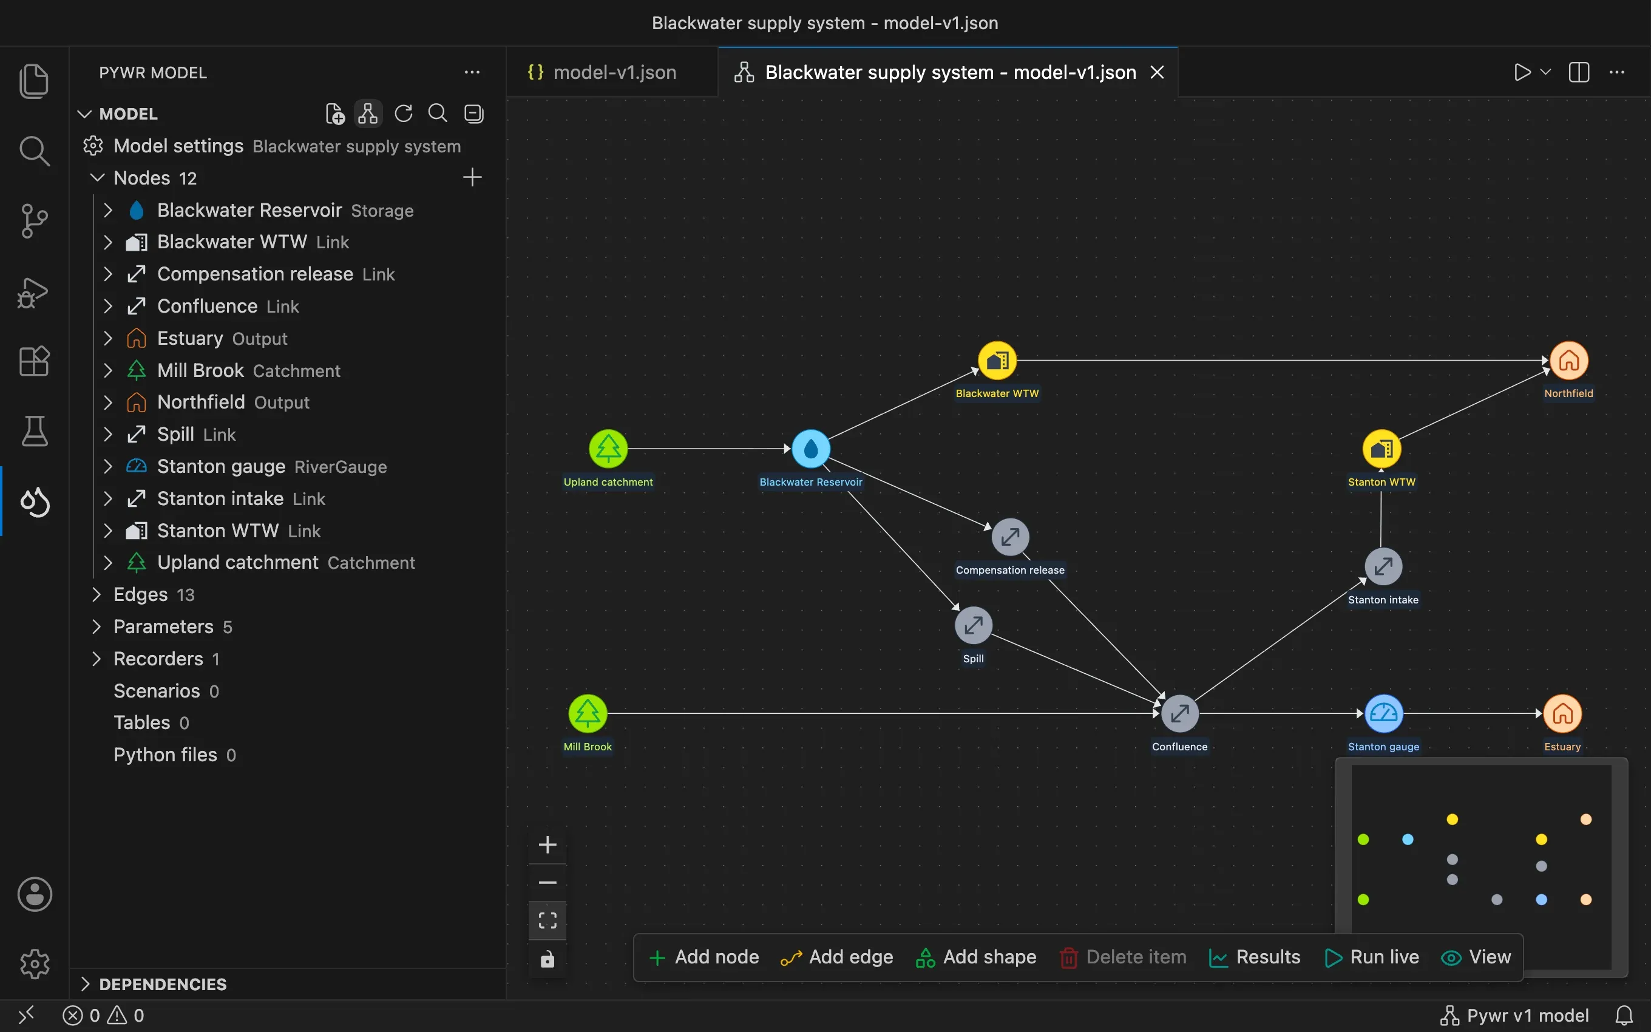Viewport: 1651px width, 1032px height.
Task: Click the Add shape button
Action: pos(975,957)
